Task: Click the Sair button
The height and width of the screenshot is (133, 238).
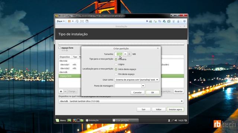Action: [144, 109]
